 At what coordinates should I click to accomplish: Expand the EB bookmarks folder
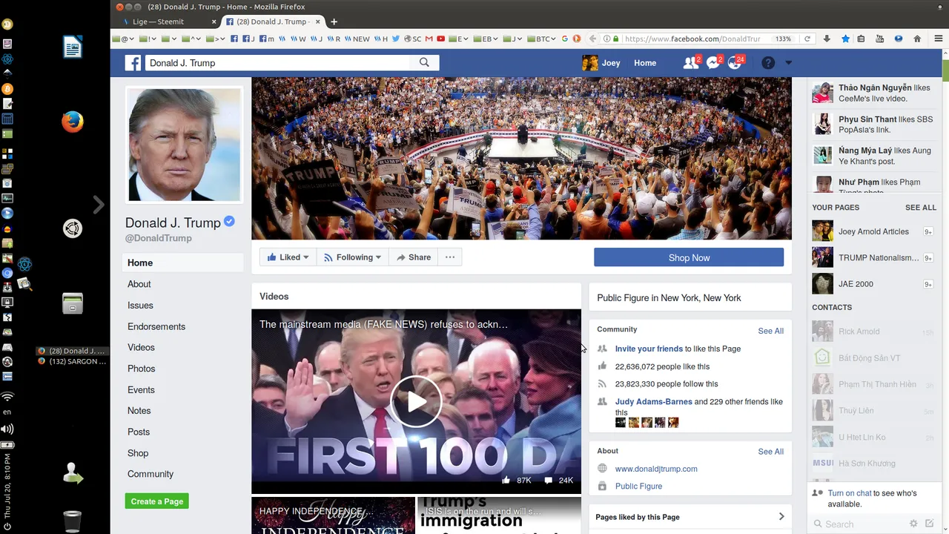[x=486, y=39]
